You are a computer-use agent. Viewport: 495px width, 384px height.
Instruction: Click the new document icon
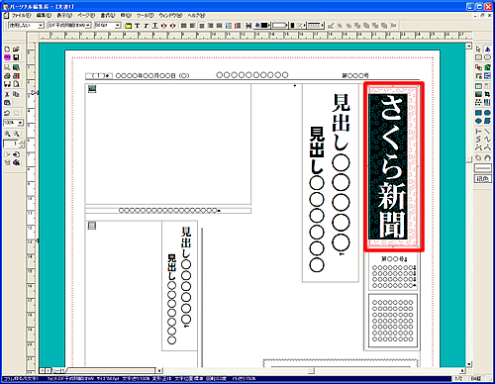pyautogui.click(x=7, y=49)
